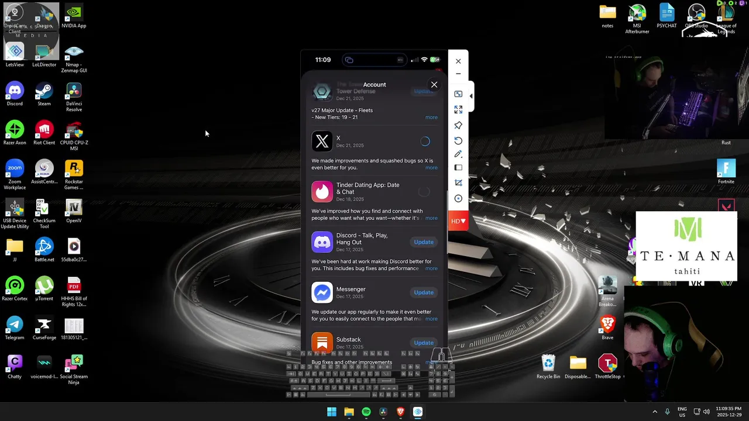The width and height of the screenshot is (749, 421).
Task: Open Zoom Workplace desktop shortcut
Action: pos(15,175)
